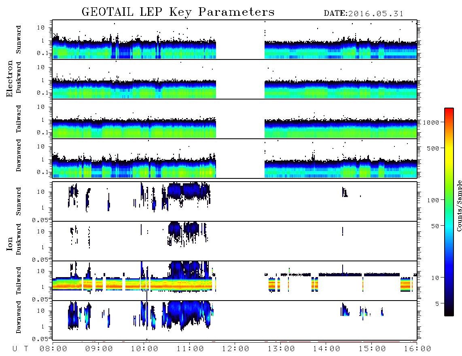
Task: Click the Electron Dawnward spectrogram near 15:00
Action: click(372, 169)
